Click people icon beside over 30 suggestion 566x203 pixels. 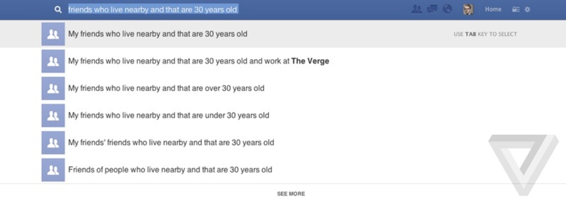point(53,88)
